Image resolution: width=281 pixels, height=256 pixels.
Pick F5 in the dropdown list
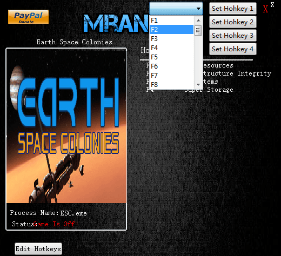[x=171, y=57]
